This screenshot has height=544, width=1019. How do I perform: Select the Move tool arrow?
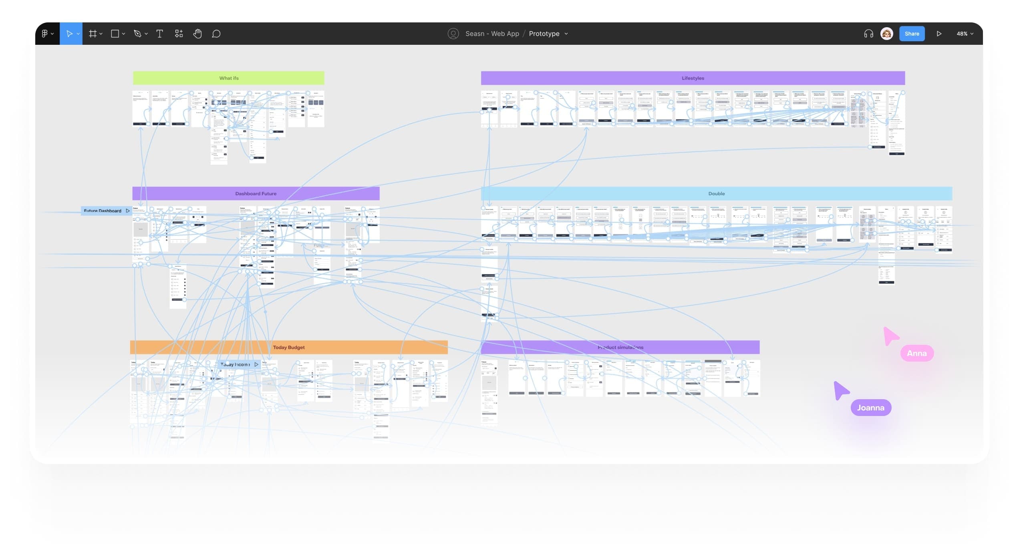pyautogui.click(x=69, y=34)
